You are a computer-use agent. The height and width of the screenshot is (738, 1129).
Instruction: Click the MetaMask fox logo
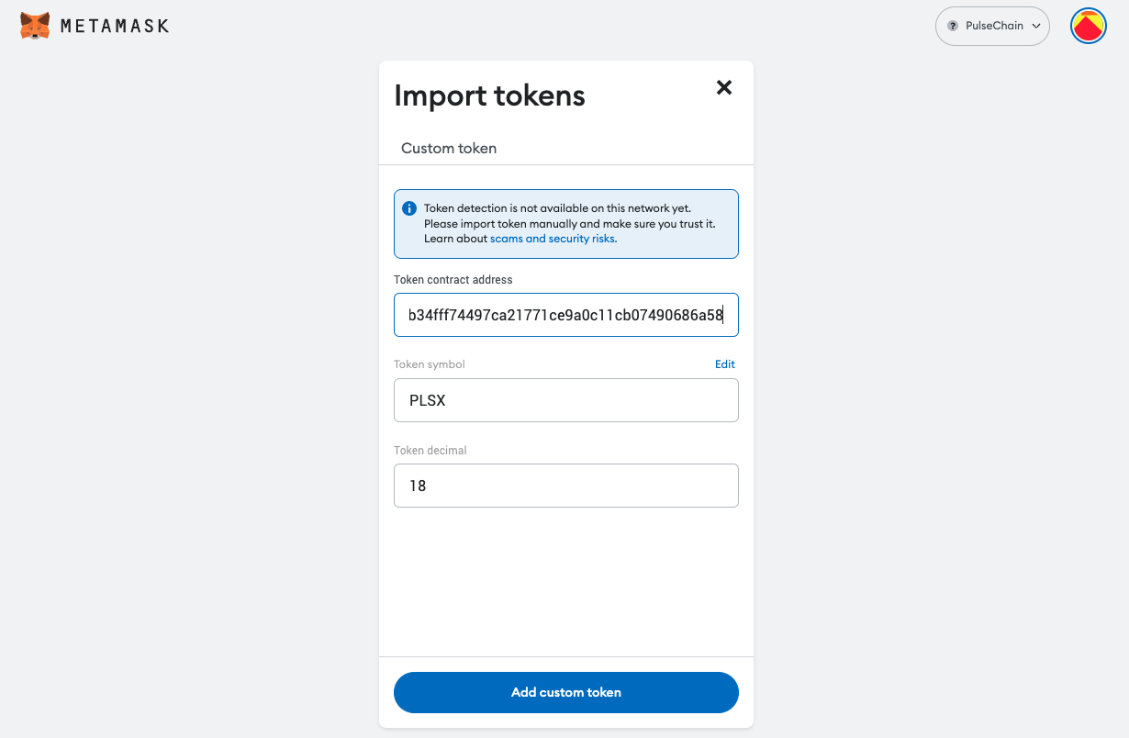pos(35,26)
